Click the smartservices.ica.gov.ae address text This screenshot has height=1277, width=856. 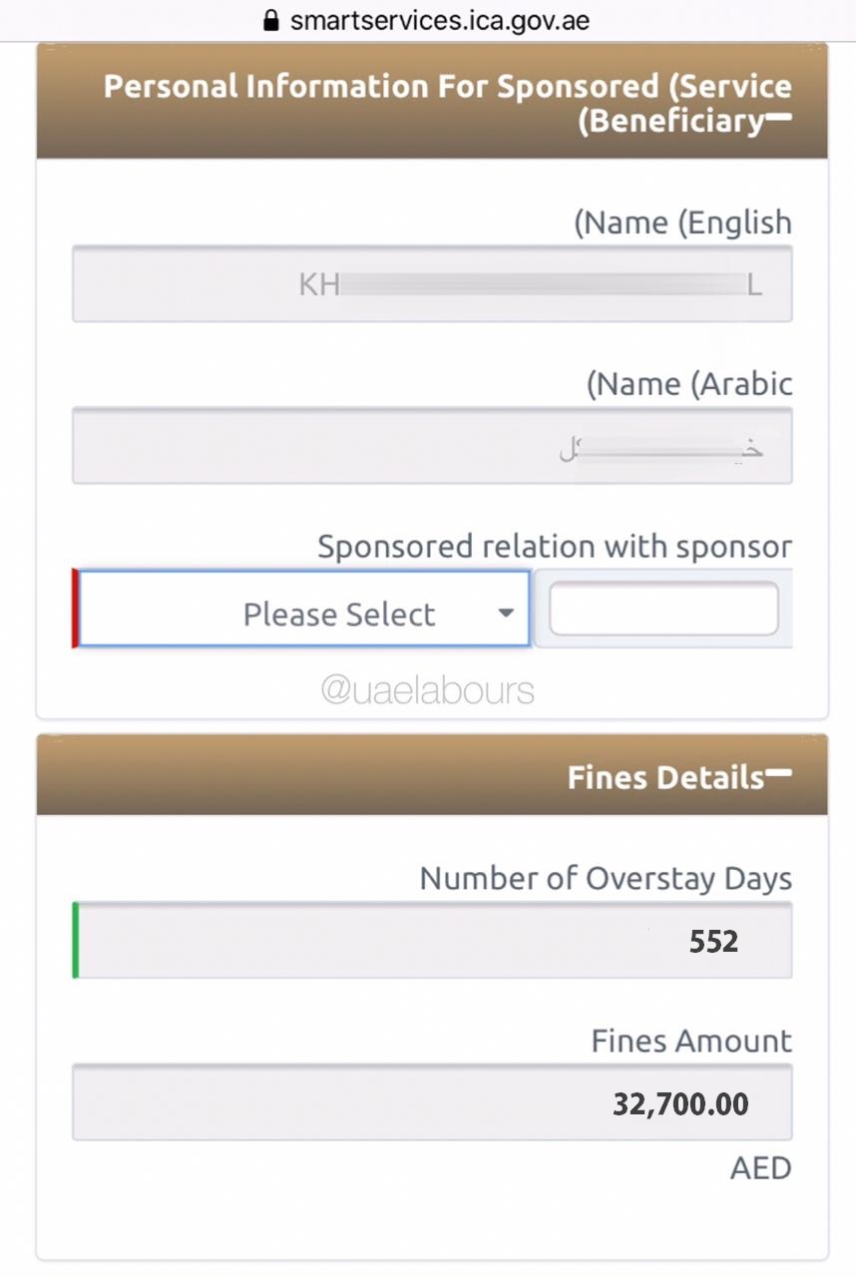point(440,20)
